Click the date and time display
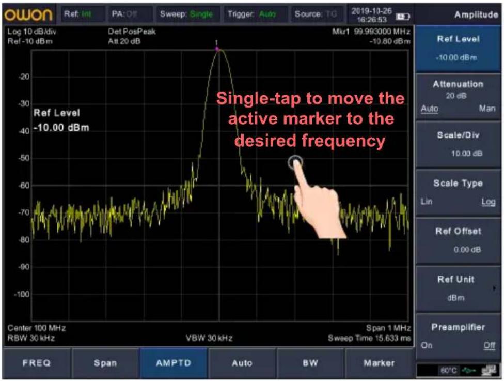The height and width of the screenshot is (381, 504). (x=372, y=15)
